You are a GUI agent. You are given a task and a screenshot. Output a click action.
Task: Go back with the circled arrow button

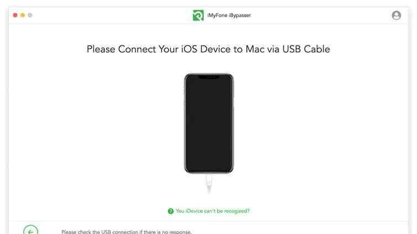(x=30, y=231)
